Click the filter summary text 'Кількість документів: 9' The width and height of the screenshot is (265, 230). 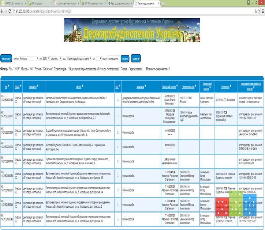pos(158,69)
